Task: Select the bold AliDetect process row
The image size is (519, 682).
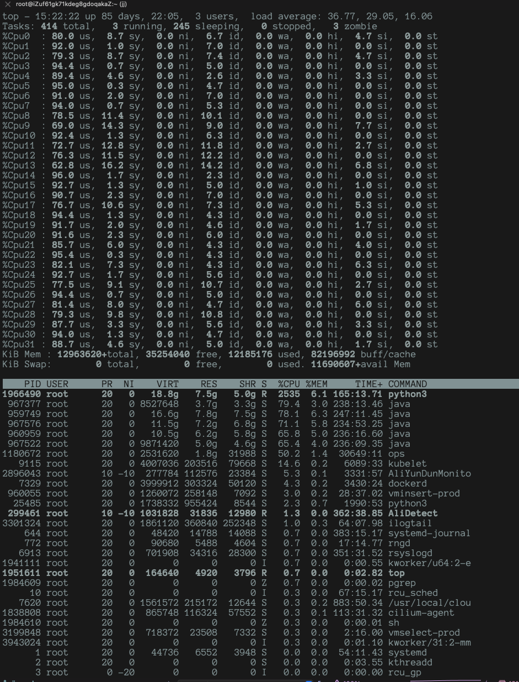Action: tap(221, 513)
